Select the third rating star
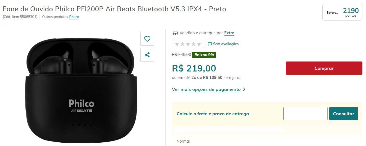Image resolution: width=366 pixels, height=146 pixels. pyautogui.click(x=188, y=44)
